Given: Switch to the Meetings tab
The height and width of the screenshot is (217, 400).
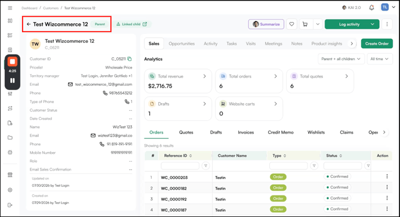Looking at the screenshot, I should [x=273, y=44].
